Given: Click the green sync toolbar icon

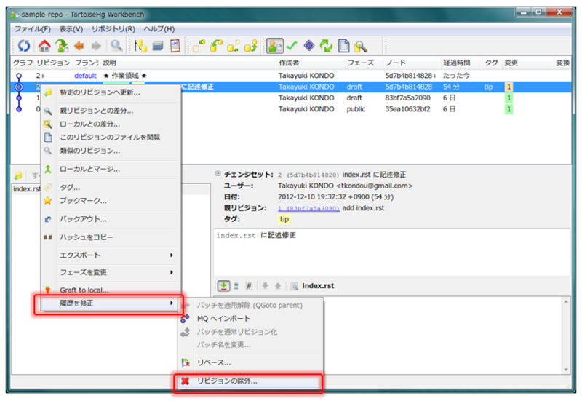Looking at the screenshot, I should [x=326, y=46].
